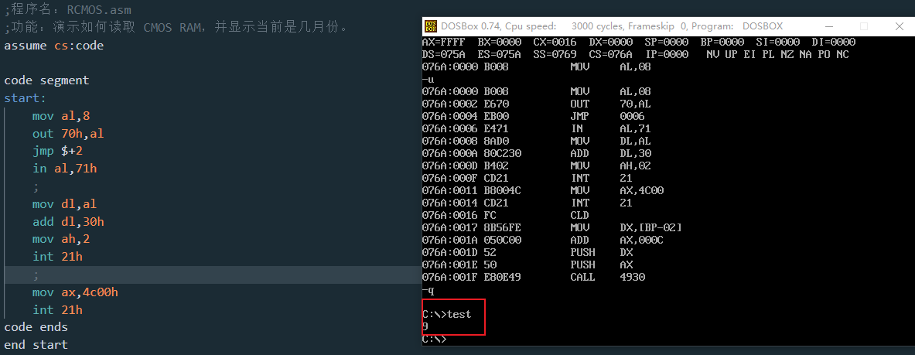The width and height of the screenshot is (915, 355).
Task: Click the comment line mentioning CMOS RAM
Action: click(x=176, y=27)
